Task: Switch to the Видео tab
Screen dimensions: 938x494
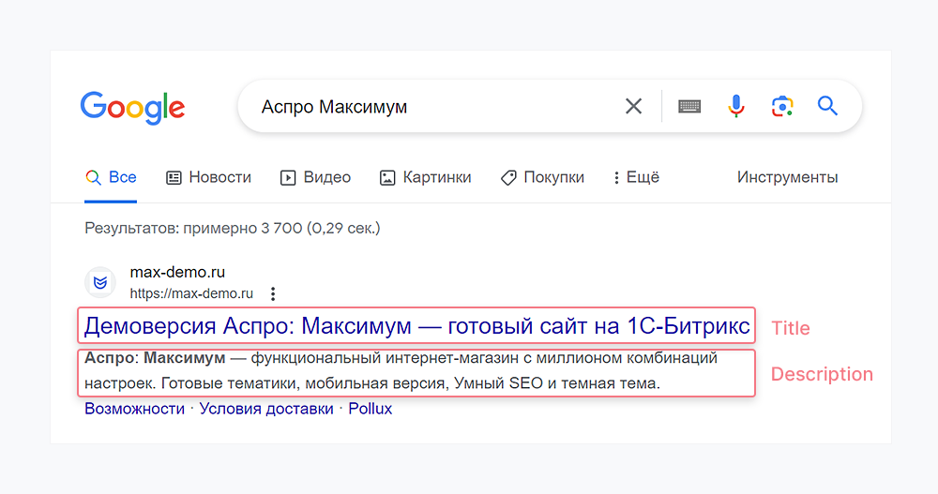Action: point(315,177)
